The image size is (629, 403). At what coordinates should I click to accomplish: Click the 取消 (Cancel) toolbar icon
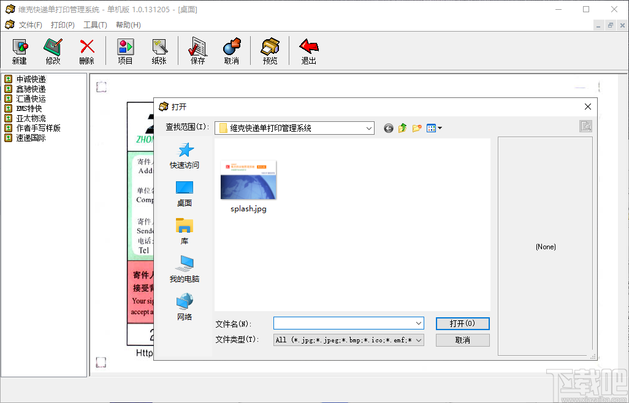232,50
